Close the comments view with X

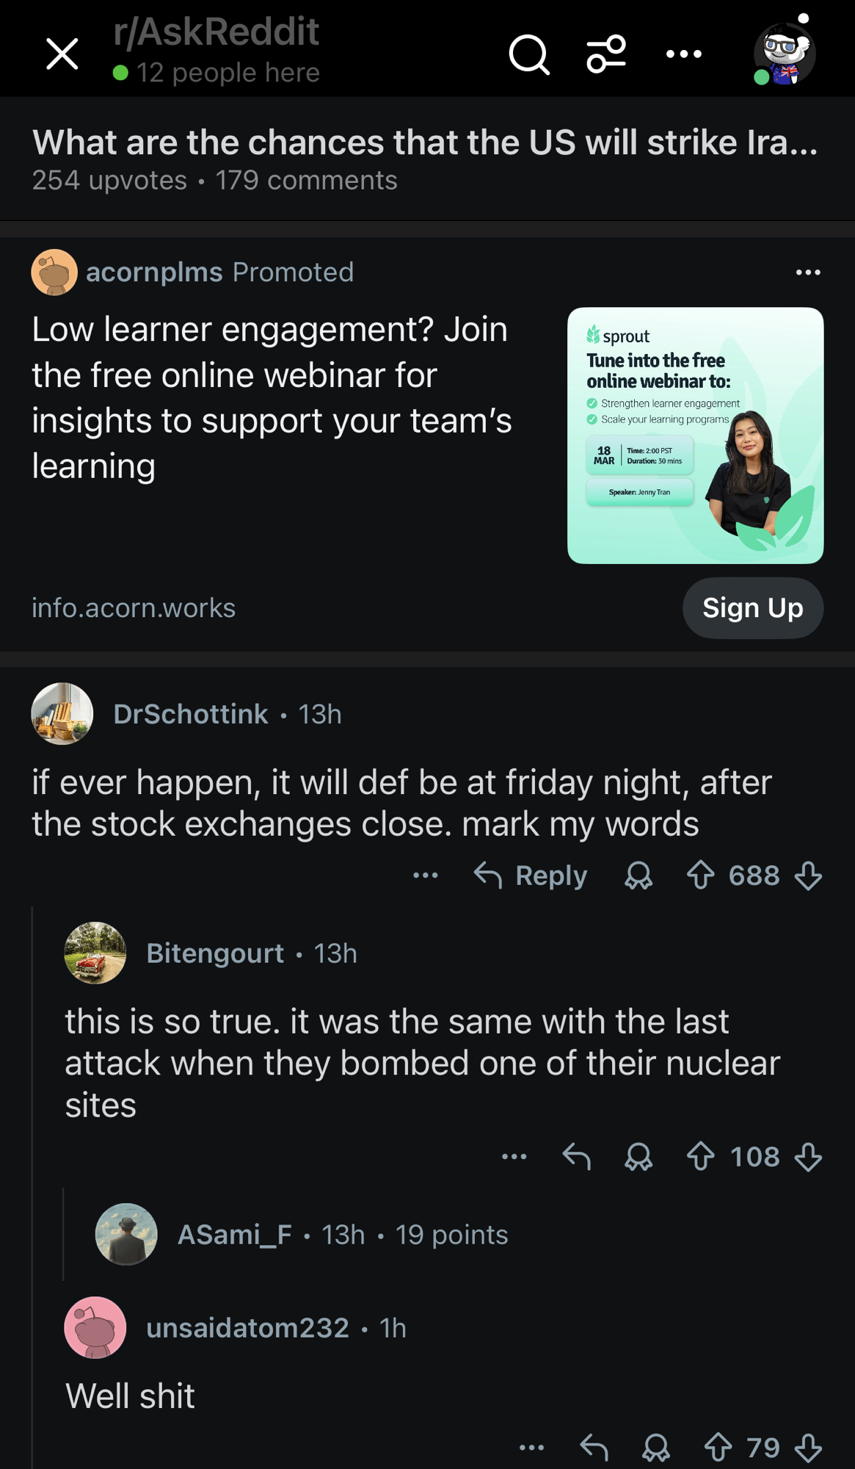(x=62, y=54)
